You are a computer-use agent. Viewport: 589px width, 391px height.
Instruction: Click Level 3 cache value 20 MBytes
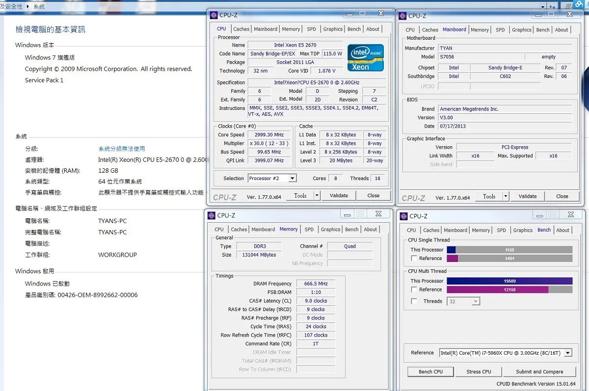tap(341, 160)
